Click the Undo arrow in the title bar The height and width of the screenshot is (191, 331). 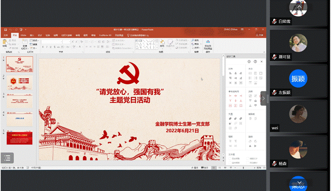10,30
